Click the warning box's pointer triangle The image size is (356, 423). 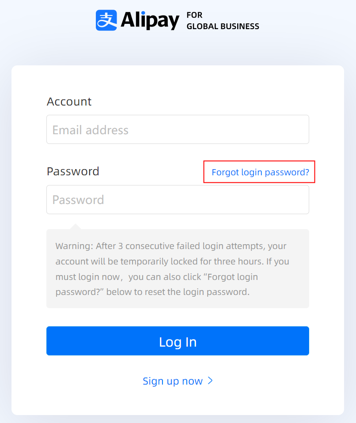coord(76,227)
